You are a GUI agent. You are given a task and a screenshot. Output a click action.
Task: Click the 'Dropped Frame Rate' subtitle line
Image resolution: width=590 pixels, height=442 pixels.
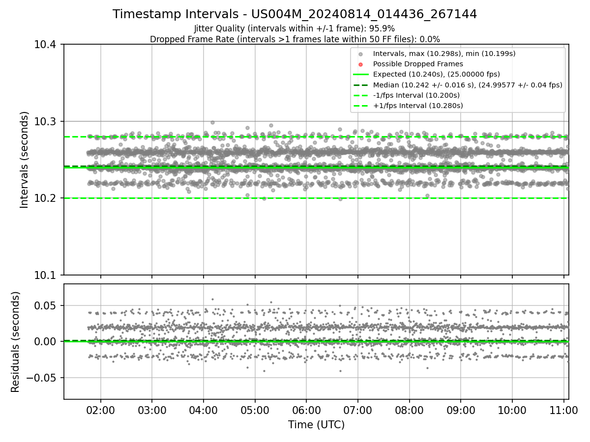pyautogui.click(x=295, y=39)
